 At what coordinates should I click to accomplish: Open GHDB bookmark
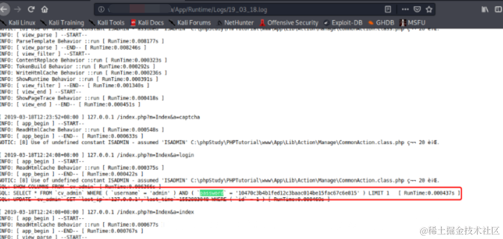[x=381, y=23]
